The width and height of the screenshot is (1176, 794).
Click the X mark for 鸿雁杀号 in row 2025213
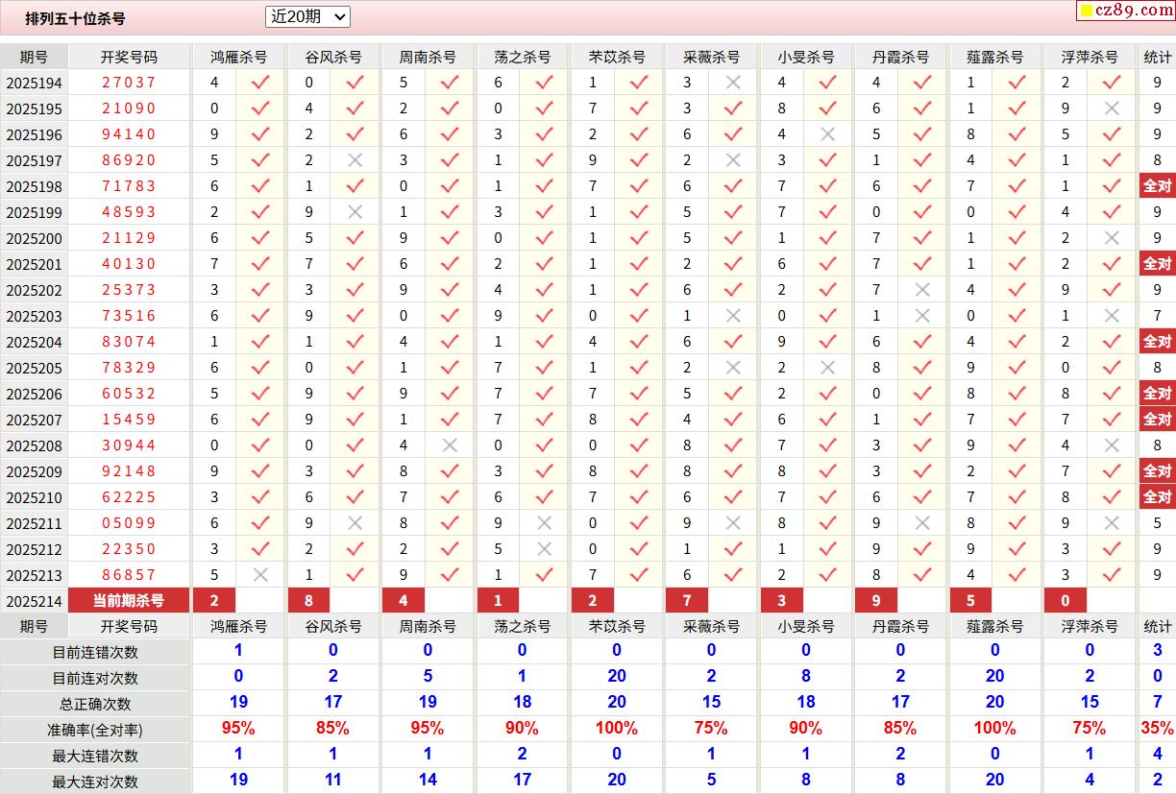click(x=260, y=575)
